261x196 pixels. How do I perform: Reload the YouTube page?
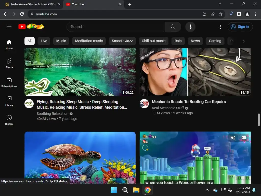pos(22,14)
